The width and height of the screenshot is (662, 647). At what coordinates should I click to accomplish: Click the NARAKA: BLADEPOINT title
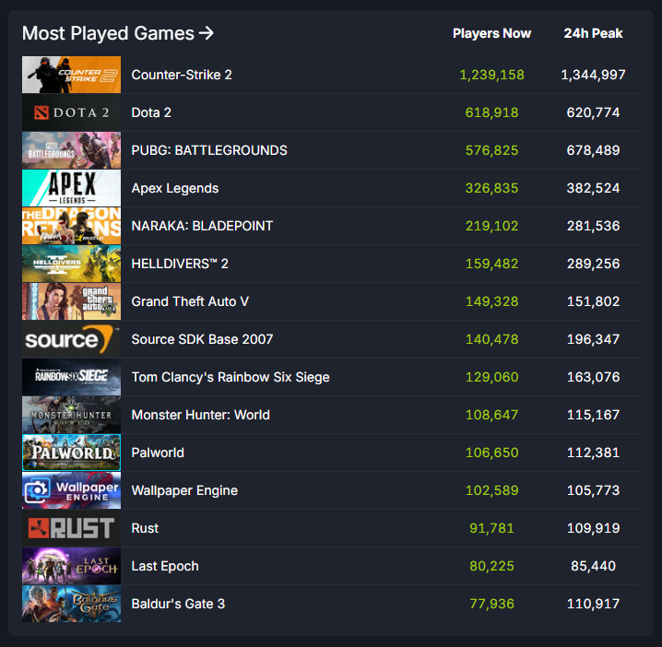click(202, 226)
